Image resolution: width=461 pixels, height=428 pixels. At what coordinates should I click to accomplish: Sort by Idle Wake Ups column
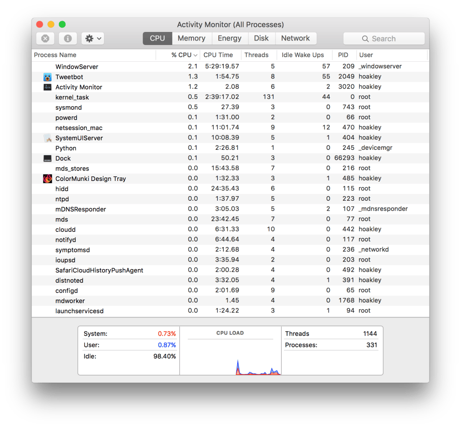point(305,55)
